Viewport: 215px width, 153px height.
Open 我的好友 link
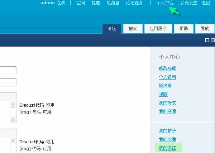(x=167, y=103)
